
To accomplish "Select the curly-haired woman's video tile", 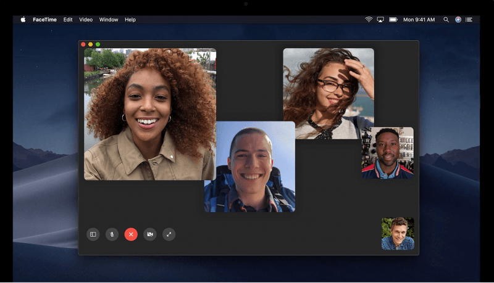I will tap(150, 114).
